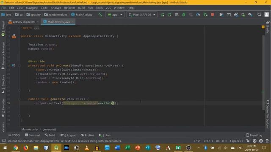Screen dimensions: 271x152
Task: Change the 4 spaces indent setting
Action: pos(236,141)
